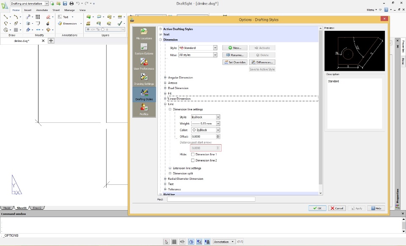Click the Find search input field
Image resolution: width=406 pixels, height=246 pixels.
coord(211,199)
